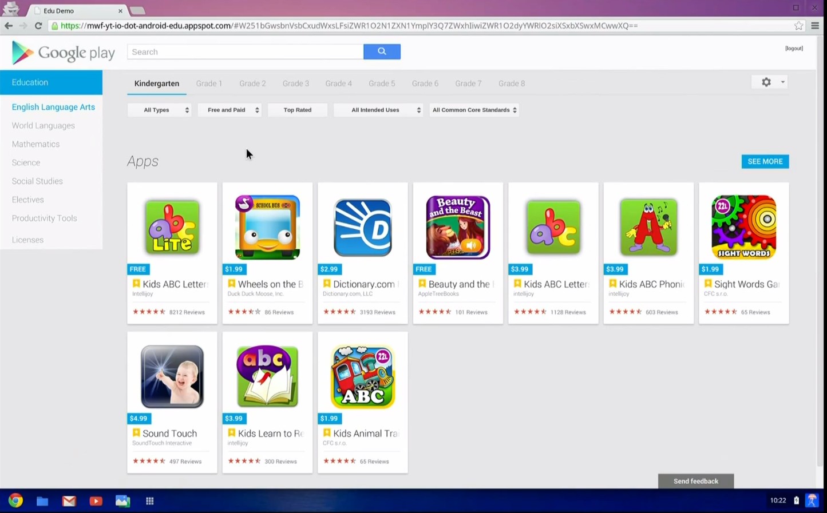This screenshot has width=827, height=513.
Task: Click the 10:22 clock in system tray
Action: coord(778,500)
